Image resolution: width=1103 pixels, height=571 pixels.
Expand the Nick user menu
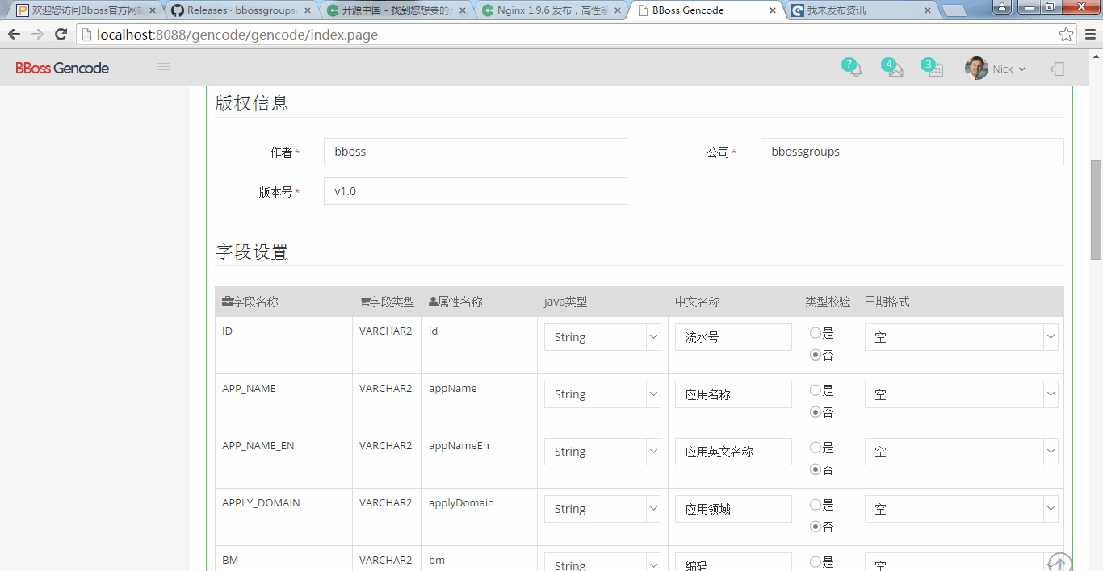[x=996, y=69]
